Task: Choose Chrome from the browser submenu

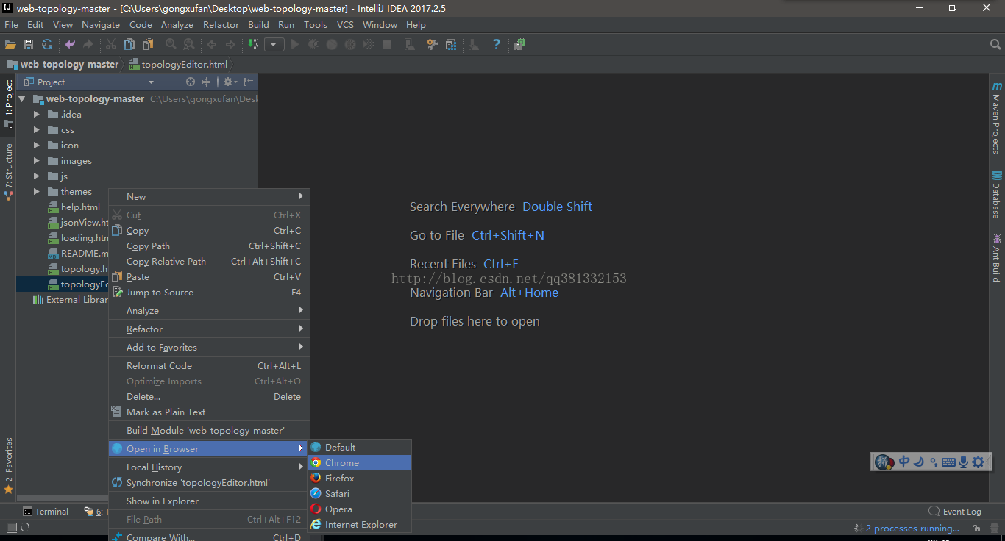Action: pyautogui.click(x=342, y=463)
